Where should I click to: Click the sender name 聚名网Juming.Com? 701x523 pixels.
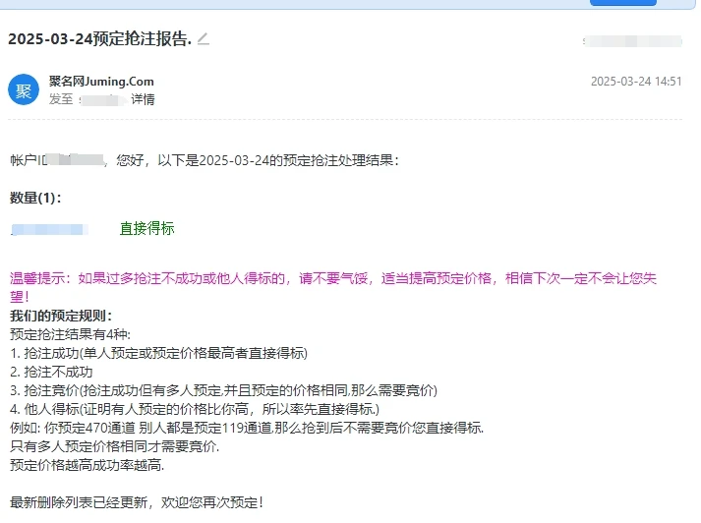pos(101,82)
